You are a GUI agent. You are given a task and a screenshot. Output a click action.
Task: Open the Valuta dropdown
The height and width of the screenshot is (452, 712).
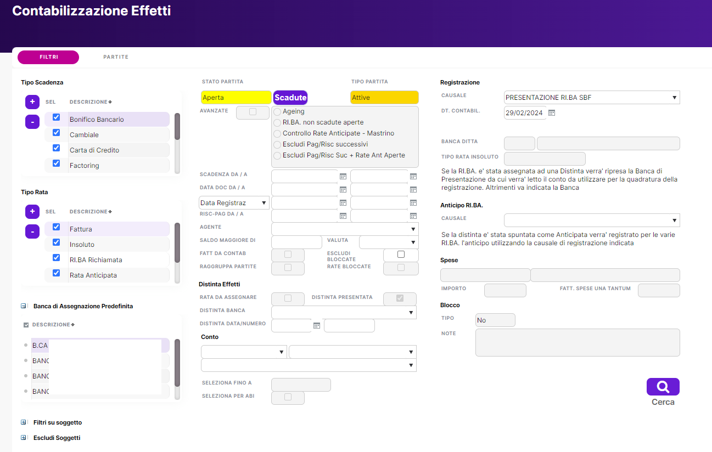pyautogui.click(x=389, y=242)
